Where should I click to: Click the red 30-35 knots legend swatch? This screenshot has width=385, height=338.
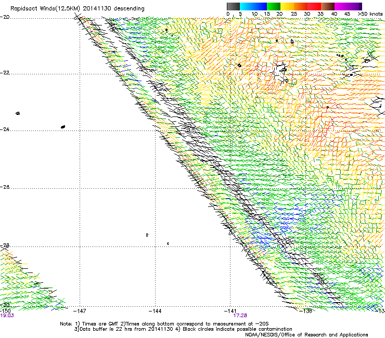coord(314,6)
